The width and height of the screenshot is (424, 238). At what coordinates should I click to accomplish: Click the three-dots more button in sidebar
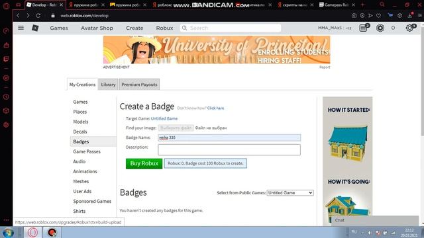(6, 220)
